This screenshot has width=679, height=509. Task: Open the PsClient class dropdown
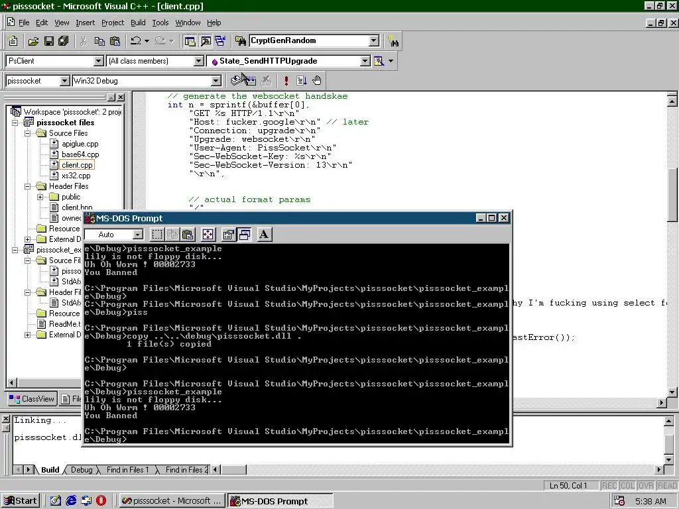pos(99,61)
